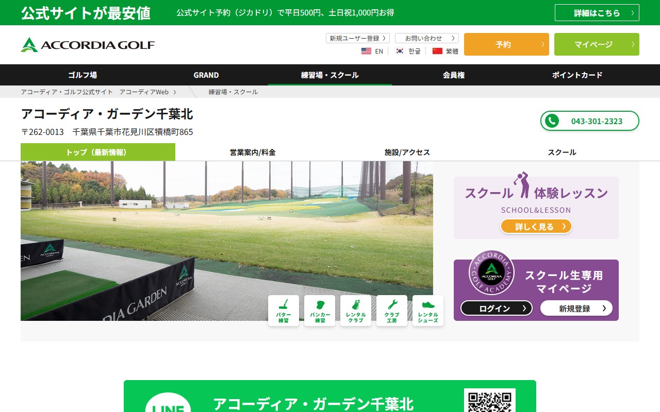Viewport: 660px width, 412px height.
Task: Click the LINE QR code
Action: click(490, 400)
